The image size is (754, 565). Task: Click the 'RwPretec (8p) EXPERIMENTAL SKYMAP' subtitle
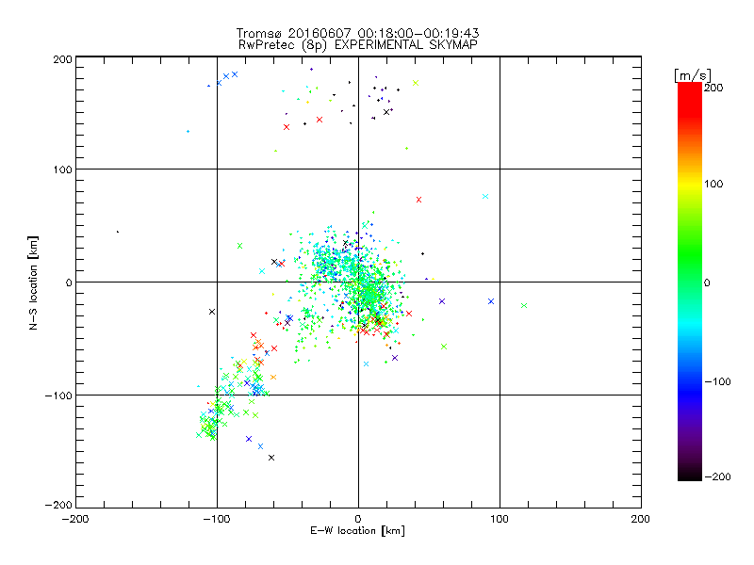tap(357, 46)
